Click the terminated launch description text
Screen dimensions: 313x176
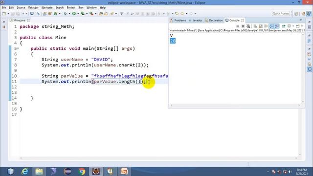[x=237, y=30]
